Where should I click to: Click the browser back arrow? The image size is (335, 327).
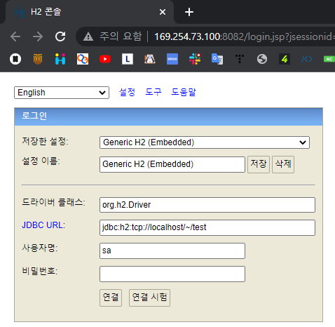pos(15,36)
